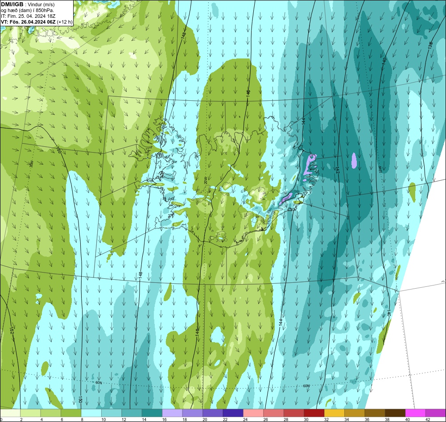This screenshot has height=422, width=446.
Task: Choose the dark indigo swatch between 22 and 24
Action: click(x=233, y=413)
